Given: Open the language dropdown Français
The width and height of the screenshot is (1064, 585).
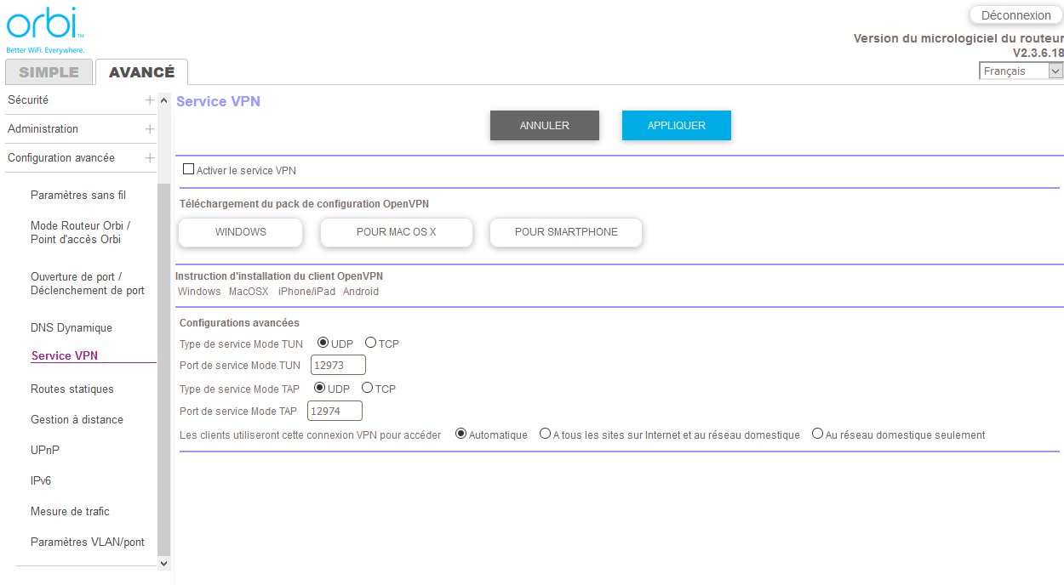Looking at the screenshot, I should 1021,71.
